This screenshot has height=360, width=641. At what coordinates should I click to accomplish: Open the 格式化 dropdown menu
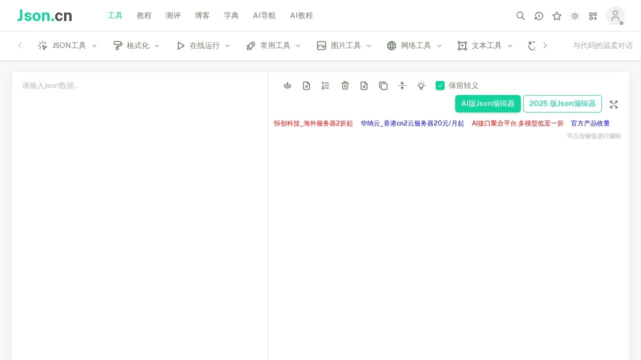tap(137, 45)
